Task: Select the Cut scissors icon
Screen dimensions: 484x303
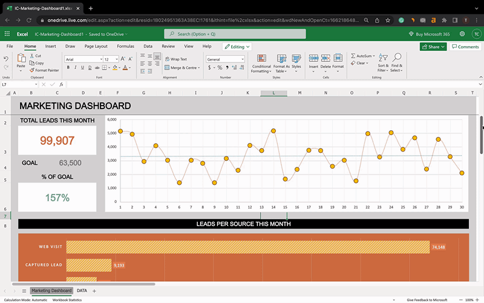Action: tap(31, 56)
